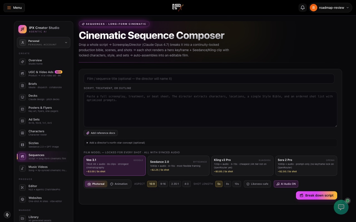Click the IPX Creator Studio wand logo
The image size is (356, 222).
pyautogui.click(x=23, y=29)
